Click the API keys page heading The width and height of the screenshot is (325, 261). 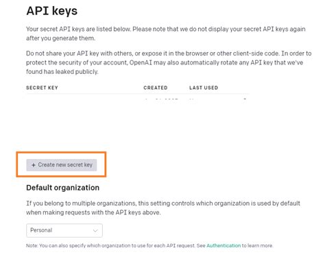click(x=52, y=11)
